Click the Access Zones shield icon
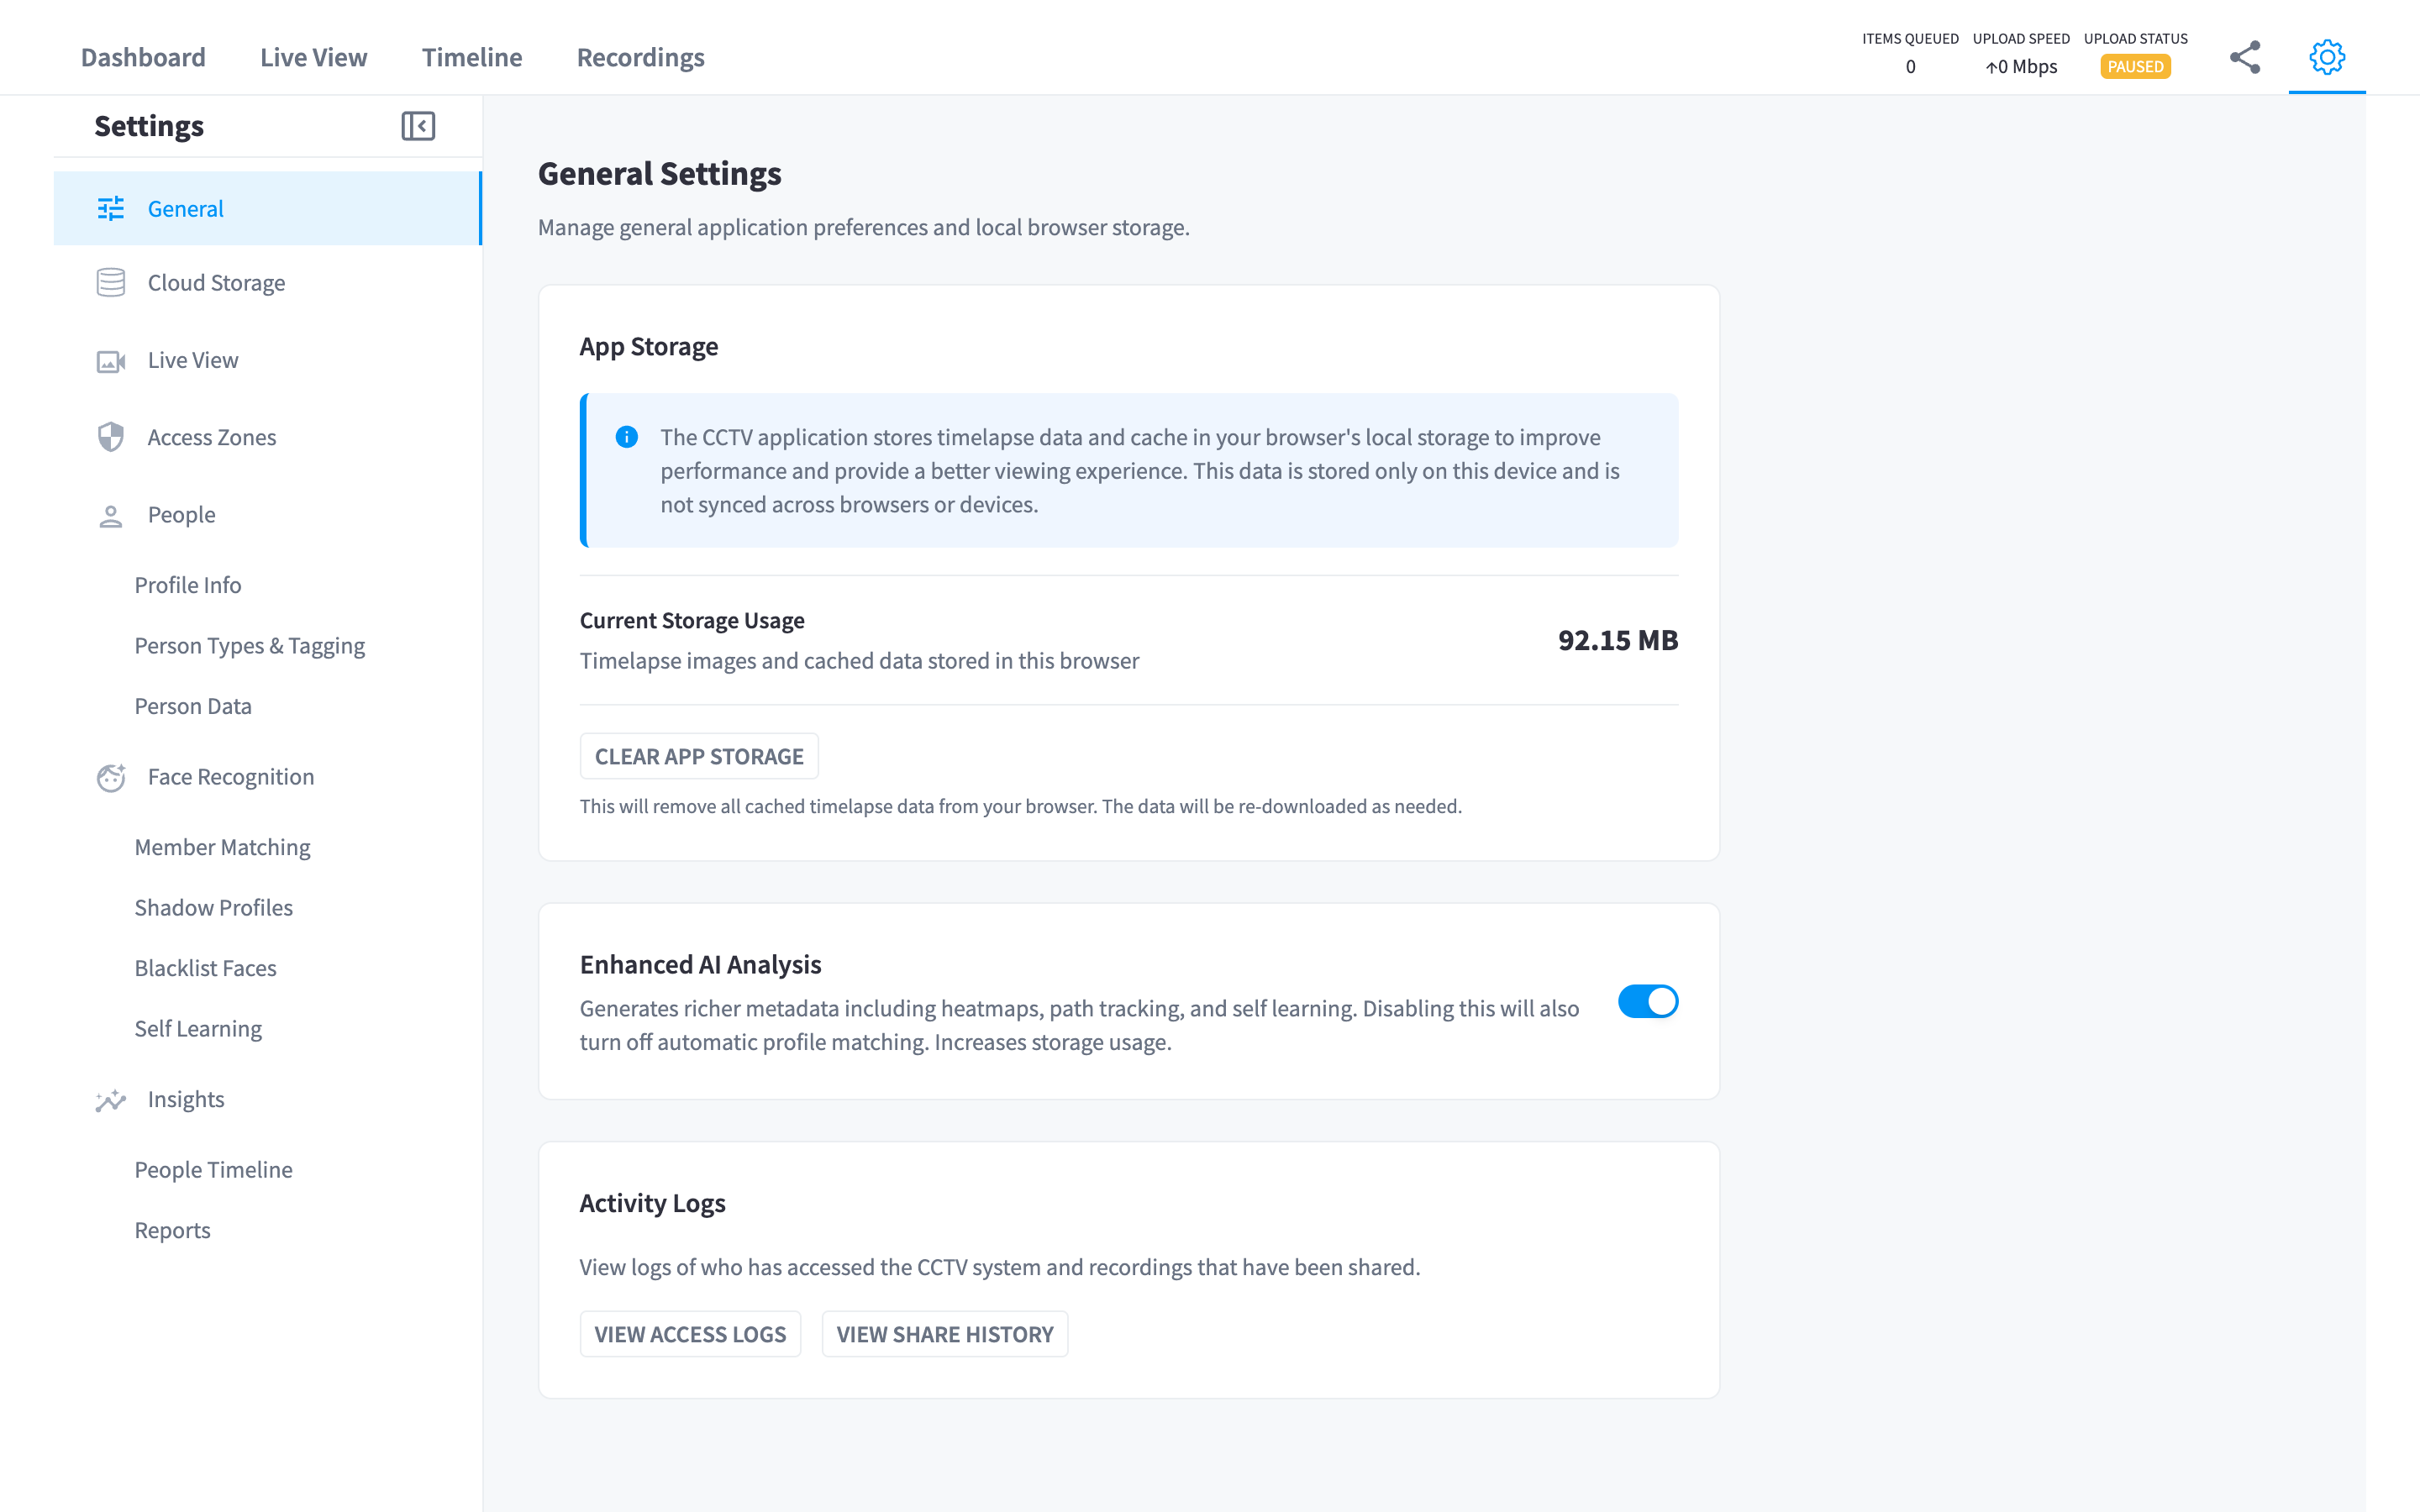The image size is (2420, 1512). point(111,437)
